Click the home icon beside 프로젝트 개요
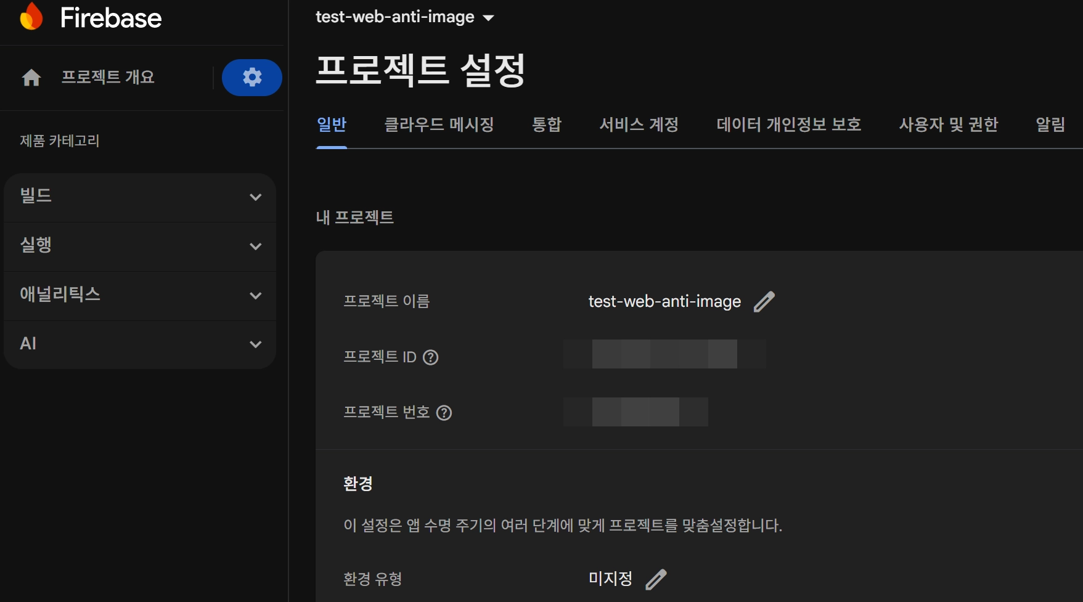1083x602 pixels. click(x=31, y=78)
